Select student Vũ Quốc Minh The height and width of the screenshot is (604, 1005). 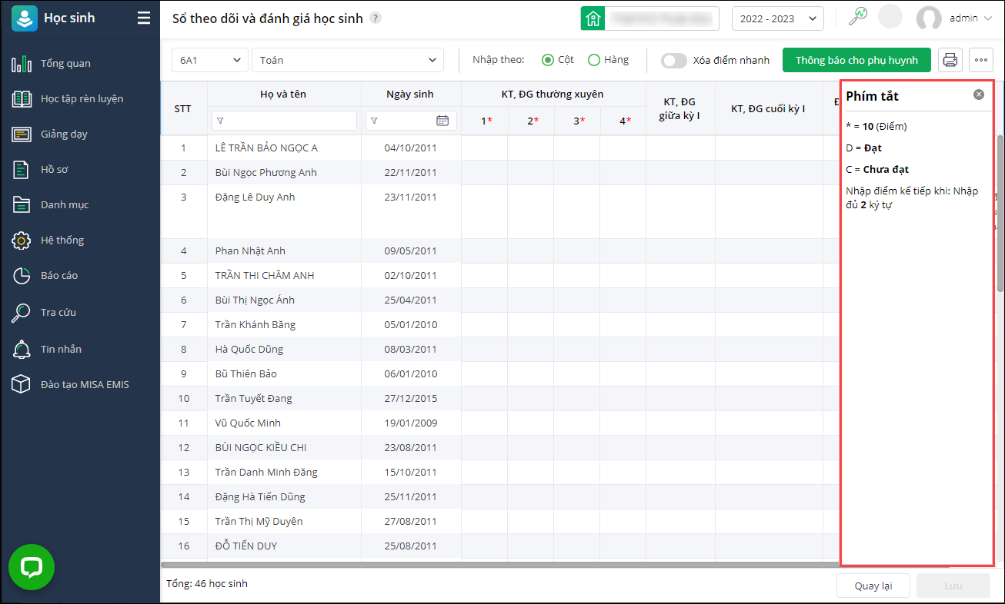(x=249, y=423)
